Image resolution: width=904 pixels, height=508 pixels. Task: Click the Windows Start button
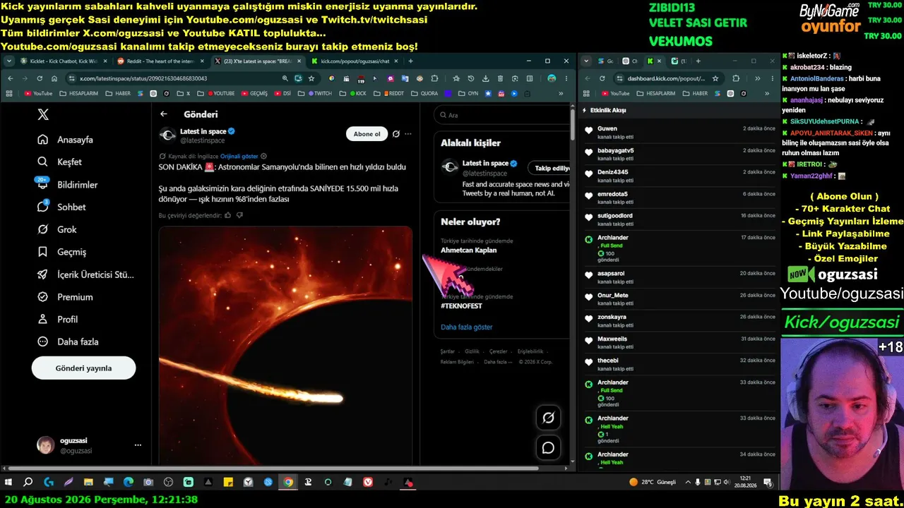coord(8,483)
